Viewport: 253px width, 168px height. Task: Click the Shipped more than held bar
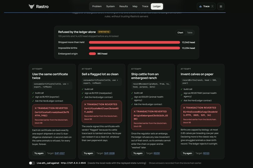tap(134, 42)
